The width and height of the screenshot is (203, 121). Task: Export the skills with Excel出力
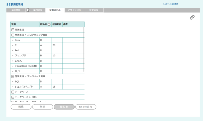[x=86, y=107]
